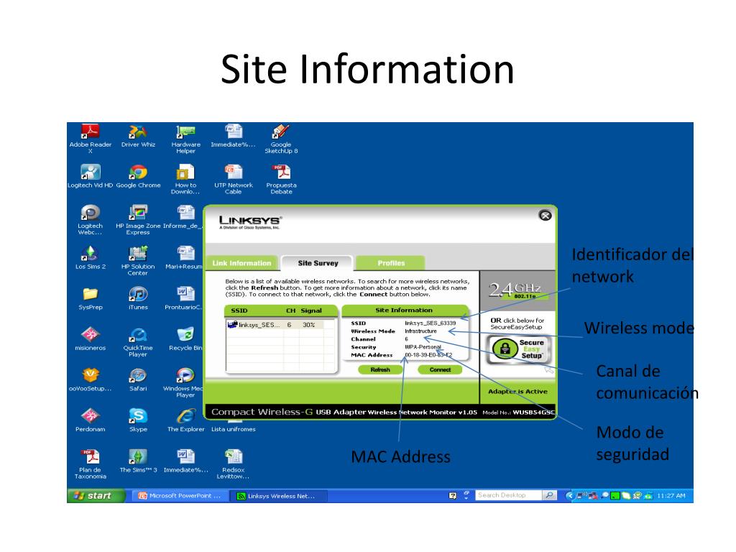Screen dimensions: 736x552
Task: Click the 30% signal value
Action: [x=308, y=325]
